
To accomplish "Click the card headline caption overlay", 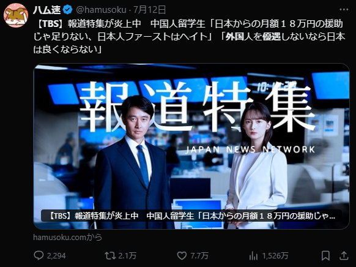I will 191,216.
